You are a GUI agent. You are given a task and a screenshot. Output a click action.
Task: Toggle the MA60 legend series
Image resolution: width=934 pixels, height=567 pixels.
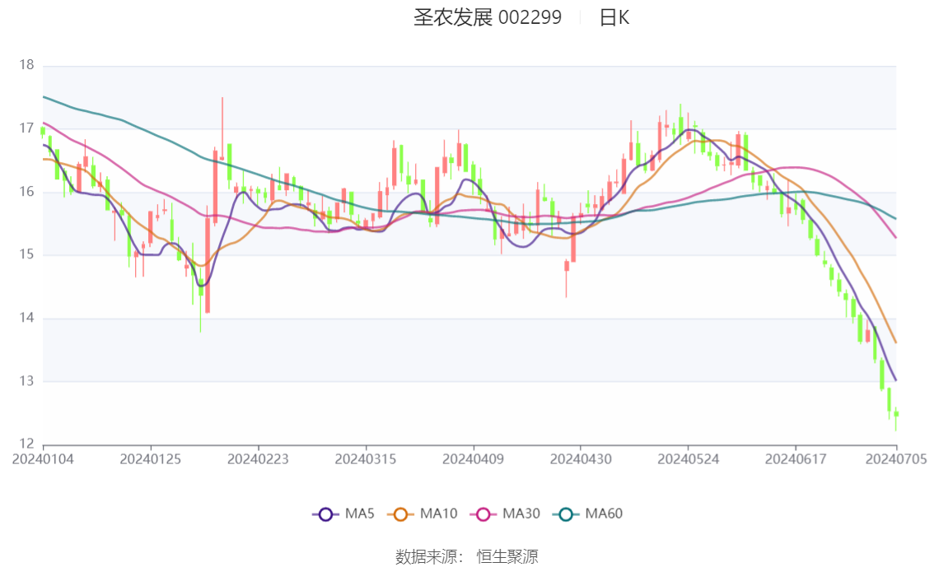point(587,514)
